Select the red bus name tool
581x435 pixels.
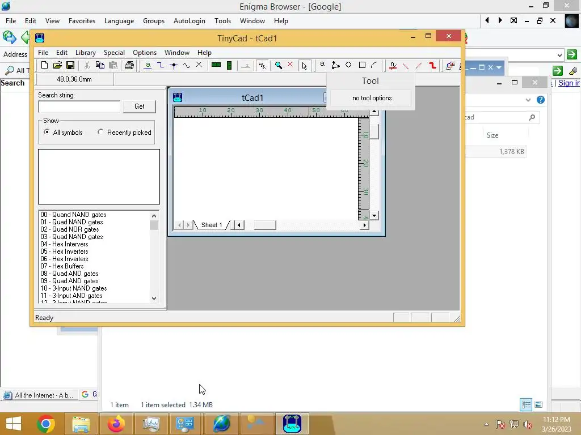393,66
